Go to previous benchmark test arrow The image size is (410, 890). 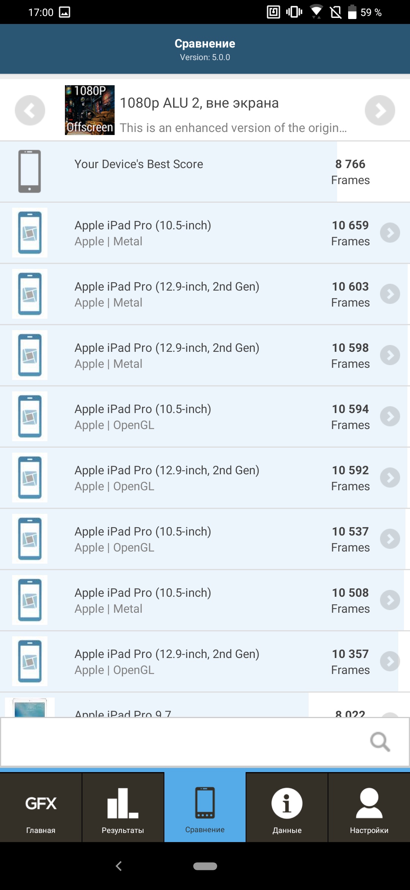(30, 110)
